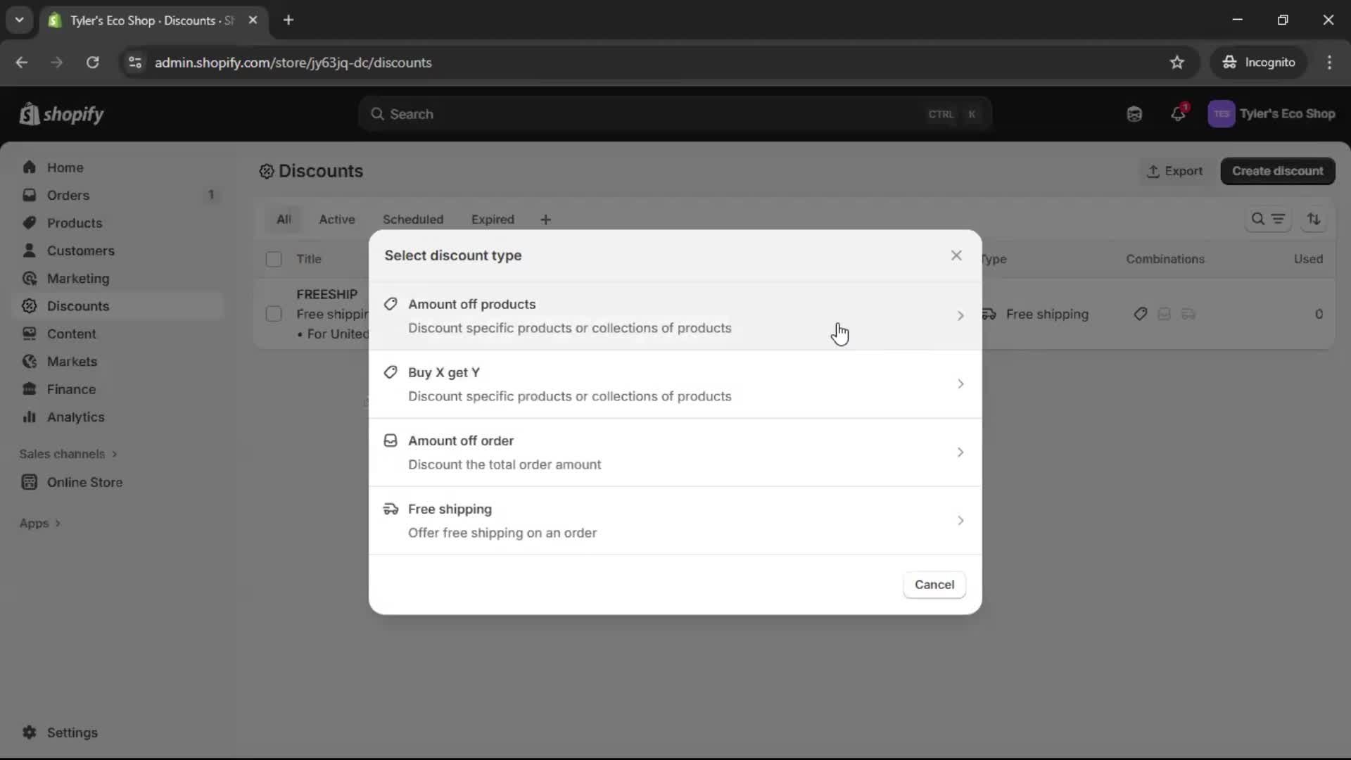
Task: Select the Amount off order discount type
Action: click(x=674, y=452)
